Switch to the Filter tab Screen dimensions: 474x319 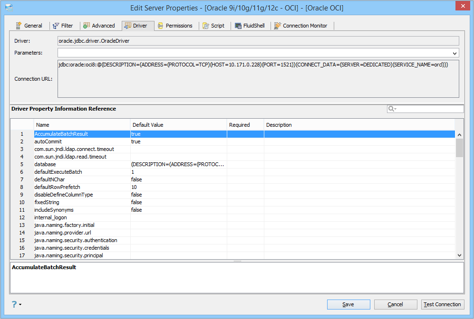tap(63, 26)
